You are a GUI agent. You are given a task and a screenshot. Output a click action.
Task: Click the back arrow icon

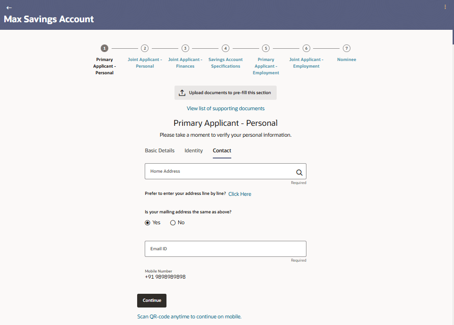[x=9, y=8]
